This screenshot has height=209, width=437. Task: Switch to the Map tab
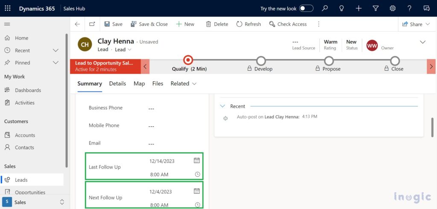139,84
